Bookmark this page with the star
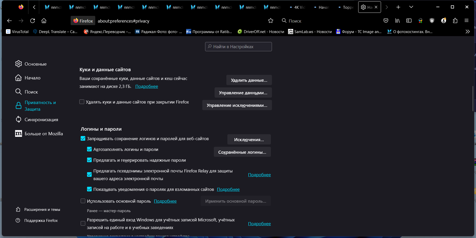Image resolution: width=476 pixels, height=238 pixels. coord(271,21)
